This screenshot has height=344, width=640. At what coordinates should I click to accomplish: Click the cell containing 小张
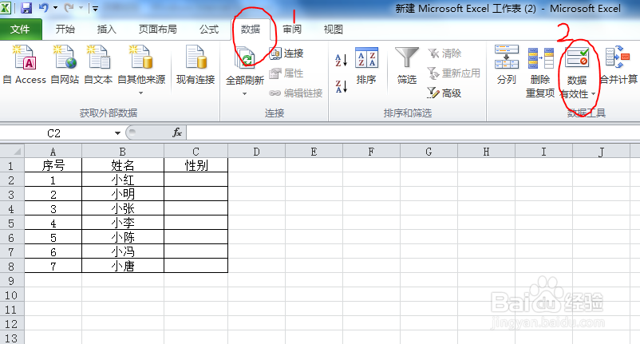[x=123, y=208]
